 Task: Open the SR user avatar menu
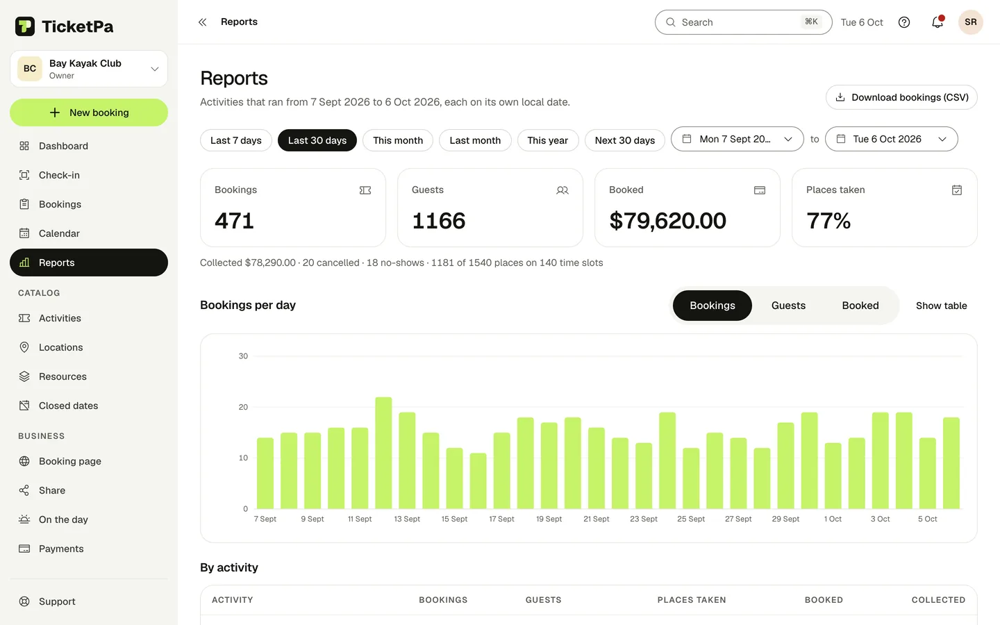click(x=971, y=22)
